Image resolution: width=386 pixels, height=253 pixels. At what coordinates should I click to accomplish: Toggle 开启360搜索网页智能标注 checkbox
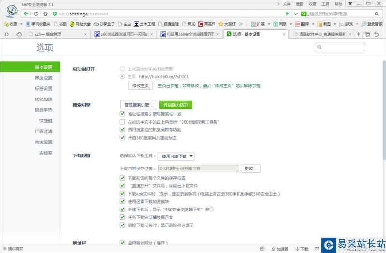pos(122,138)
